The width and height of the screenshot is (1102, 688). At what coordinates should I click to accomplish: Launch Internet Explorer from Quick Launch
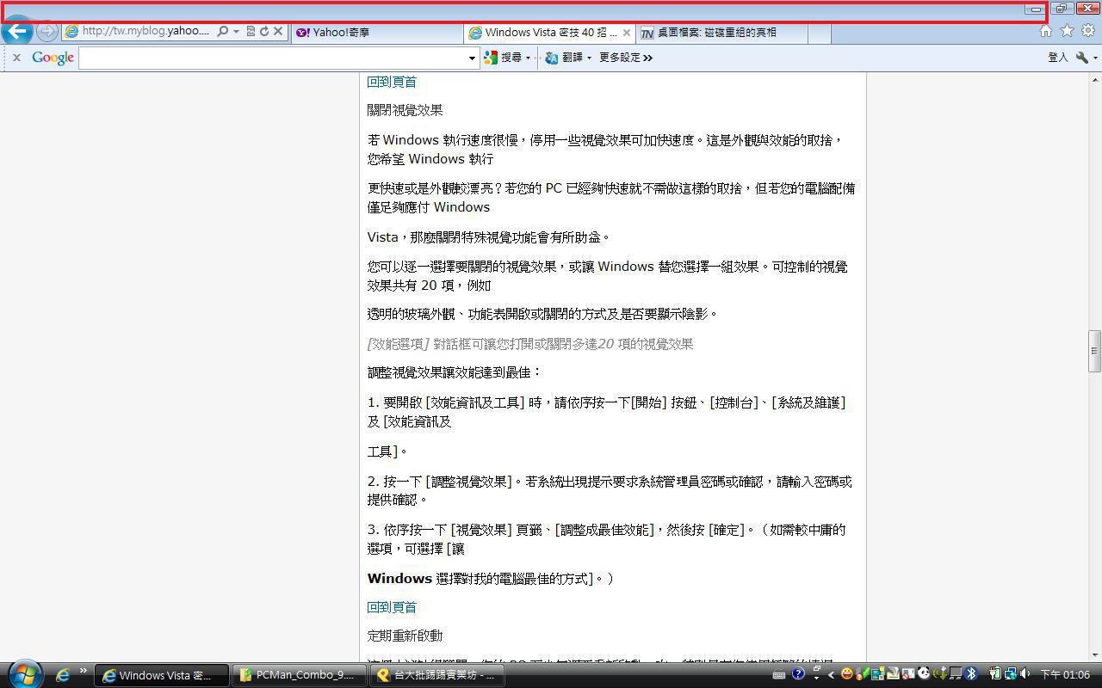[x=63, y=675]
